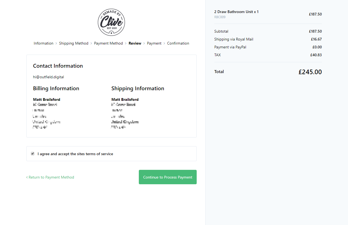Click the Remade by Clive logo

[111, 22]
